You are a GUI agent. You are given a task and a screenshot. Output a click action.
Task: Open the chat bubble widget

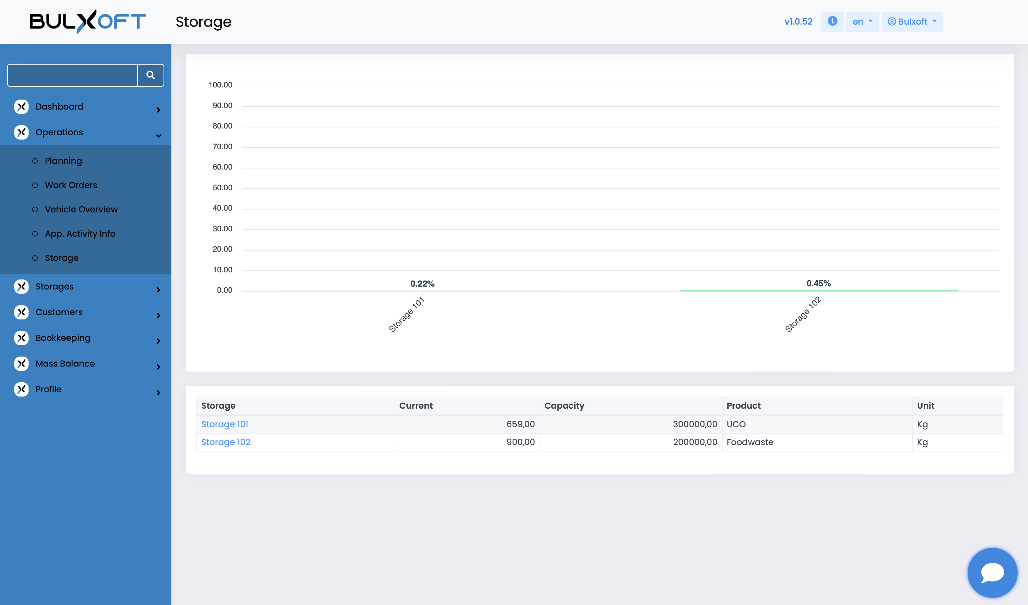click(992, 573)
